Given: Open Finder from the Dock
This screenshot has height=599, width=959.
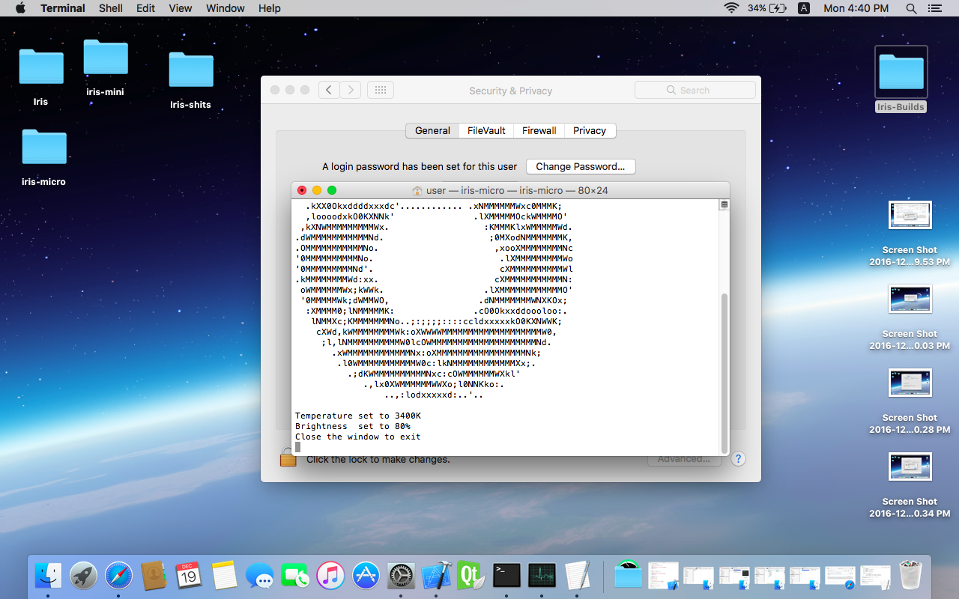Looking at the screenshot, I should 48,576.
